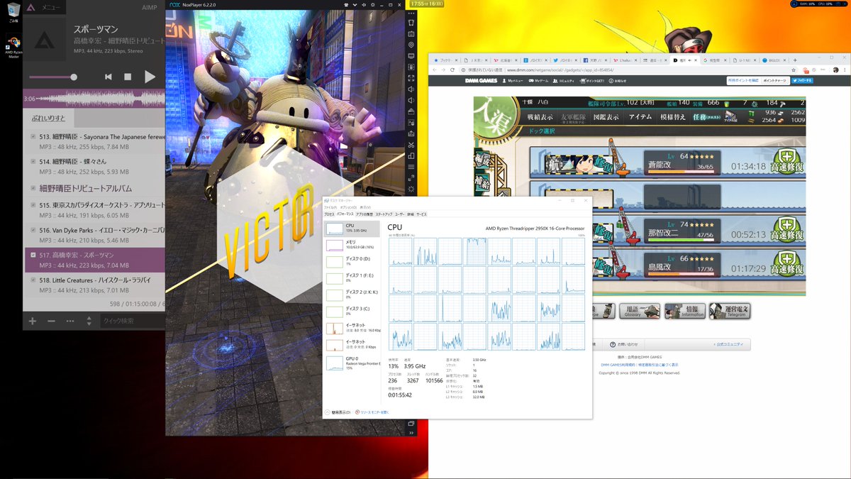Select メモリ in Task Manager sidebar

[352, 245]
